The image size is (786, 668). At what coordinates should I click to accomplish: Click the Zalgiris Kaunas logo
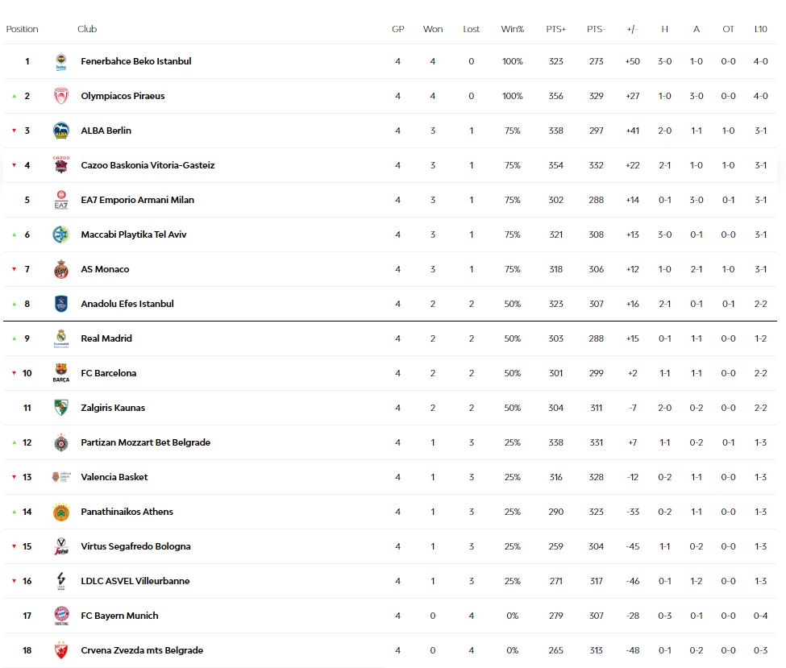point(61,408)
